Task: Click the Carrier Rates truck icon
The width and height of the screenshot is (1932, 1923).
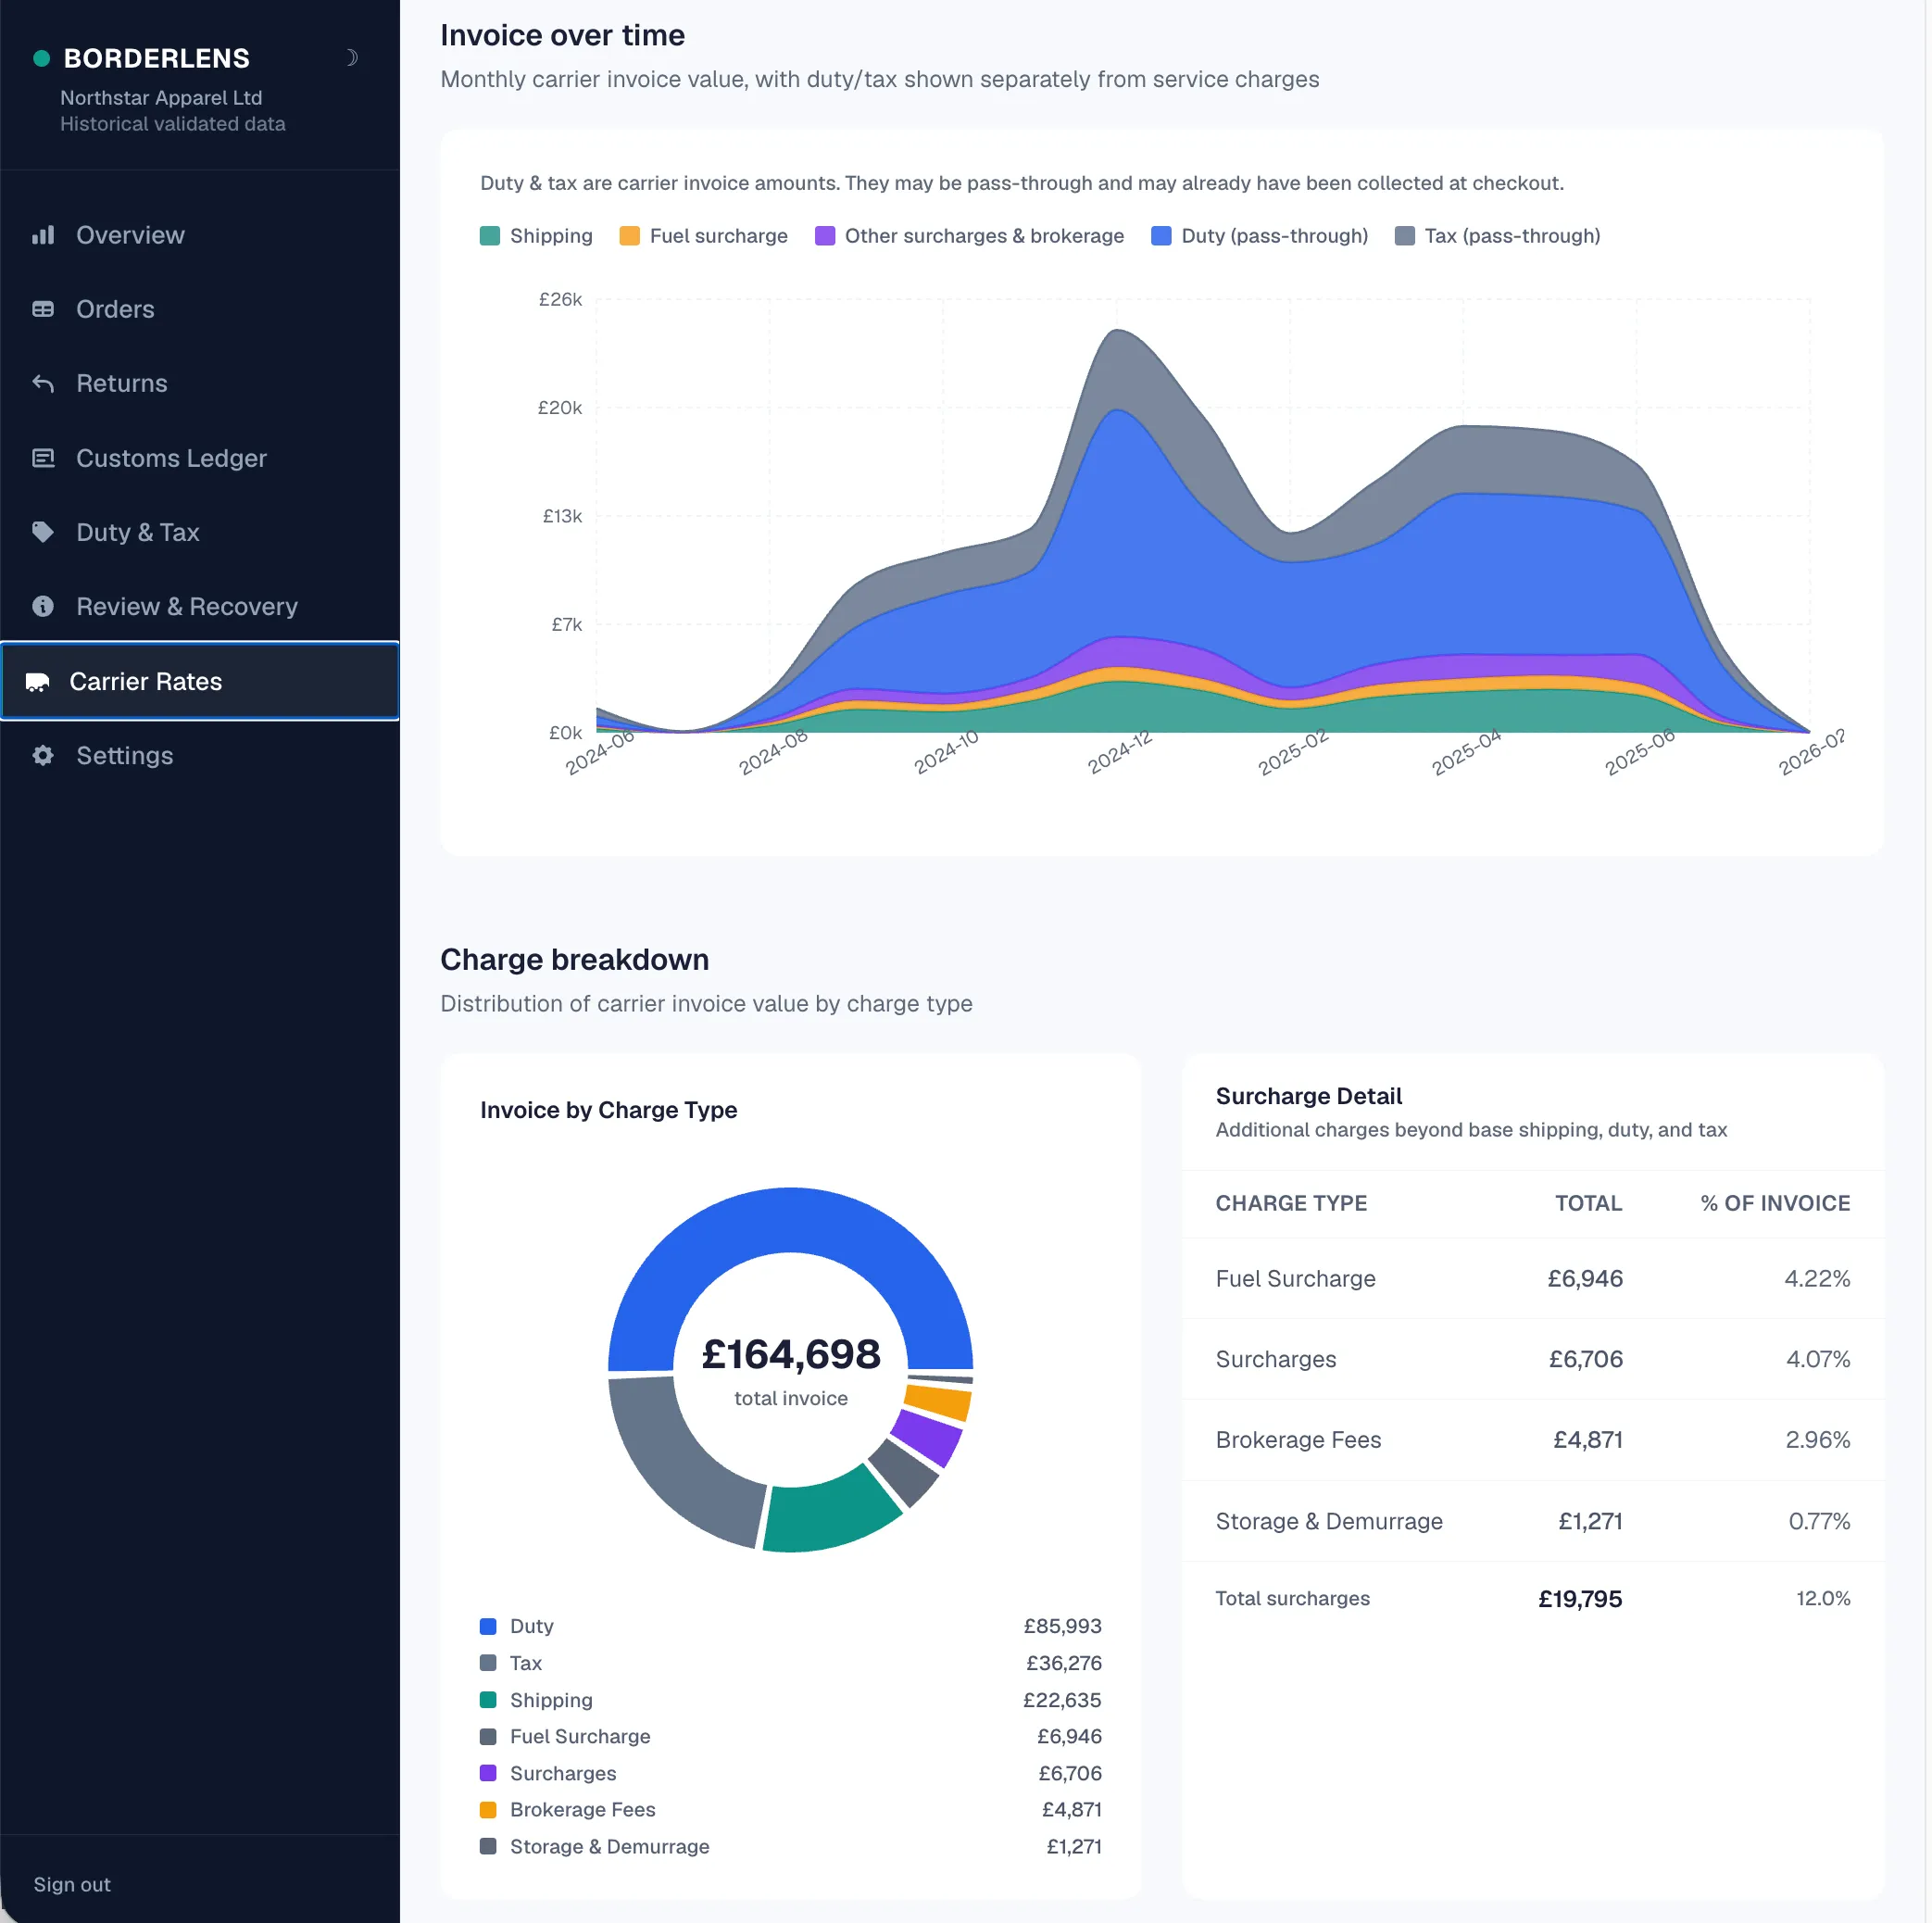Action: 37,682
